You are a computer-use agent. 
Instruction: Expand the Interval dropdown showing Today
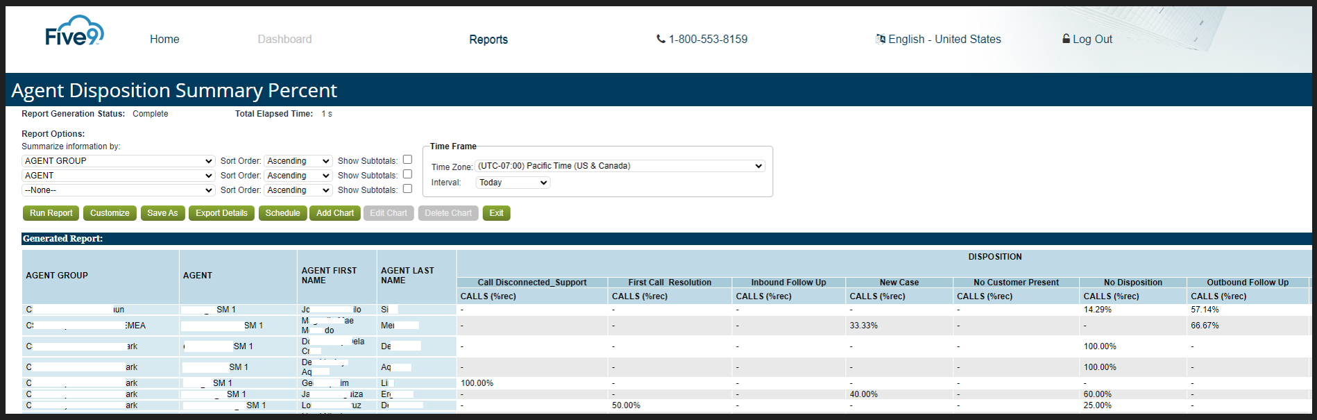click(x=513, y=183)
